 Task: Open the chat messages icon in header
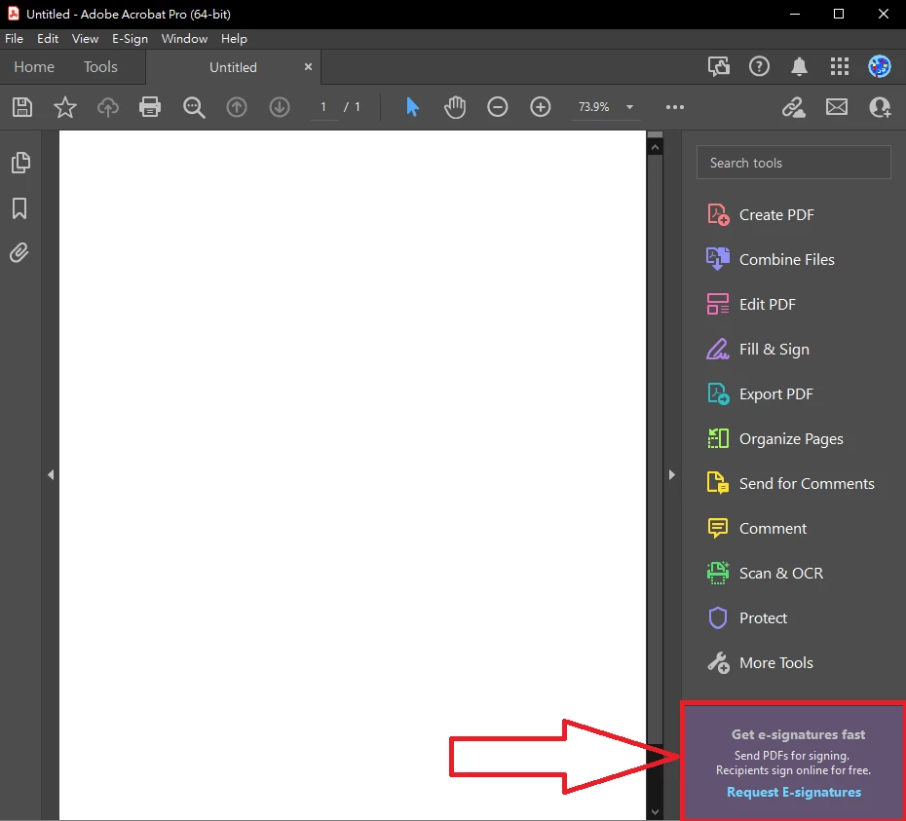pos(719,66)
